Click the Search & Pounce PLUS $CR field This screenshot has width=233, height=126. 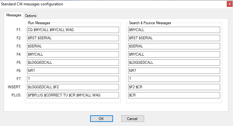click(174, 95)
